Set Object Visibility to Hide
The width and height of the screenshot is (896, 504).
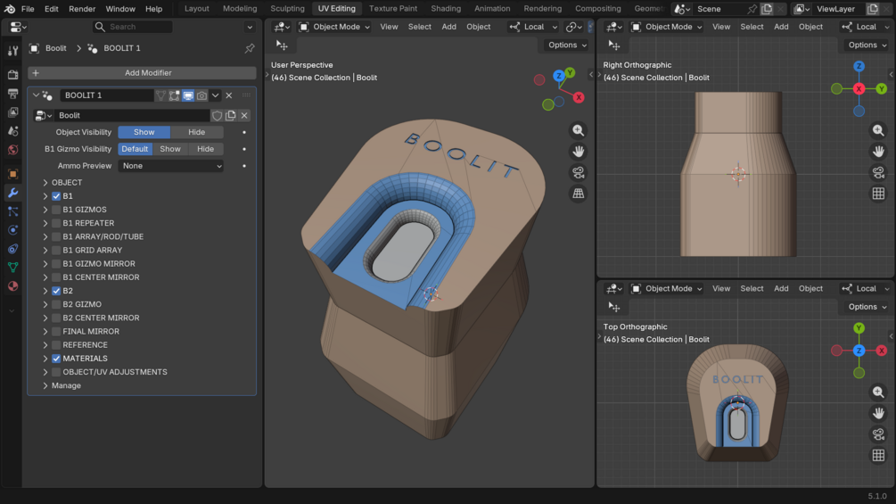coord(196,132)
